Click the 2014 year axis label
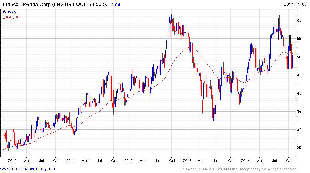This screenshot has height=173, width=310. [245, 161]
